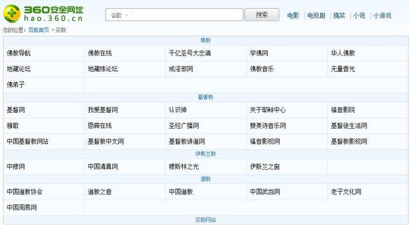Open the 穆斯林之光 link
409x225 pixels.
pos(183,167)
